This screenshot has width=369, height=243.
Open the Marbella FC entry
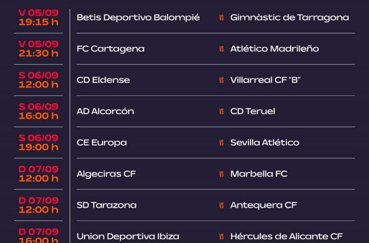[x=259, y=173]
